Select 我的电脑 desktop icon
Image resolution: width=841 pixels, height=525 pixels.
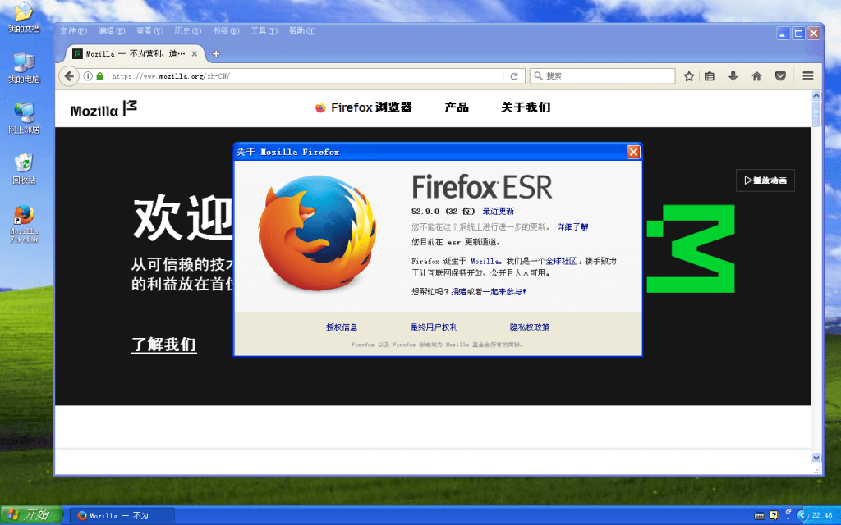tap(24, 68)
